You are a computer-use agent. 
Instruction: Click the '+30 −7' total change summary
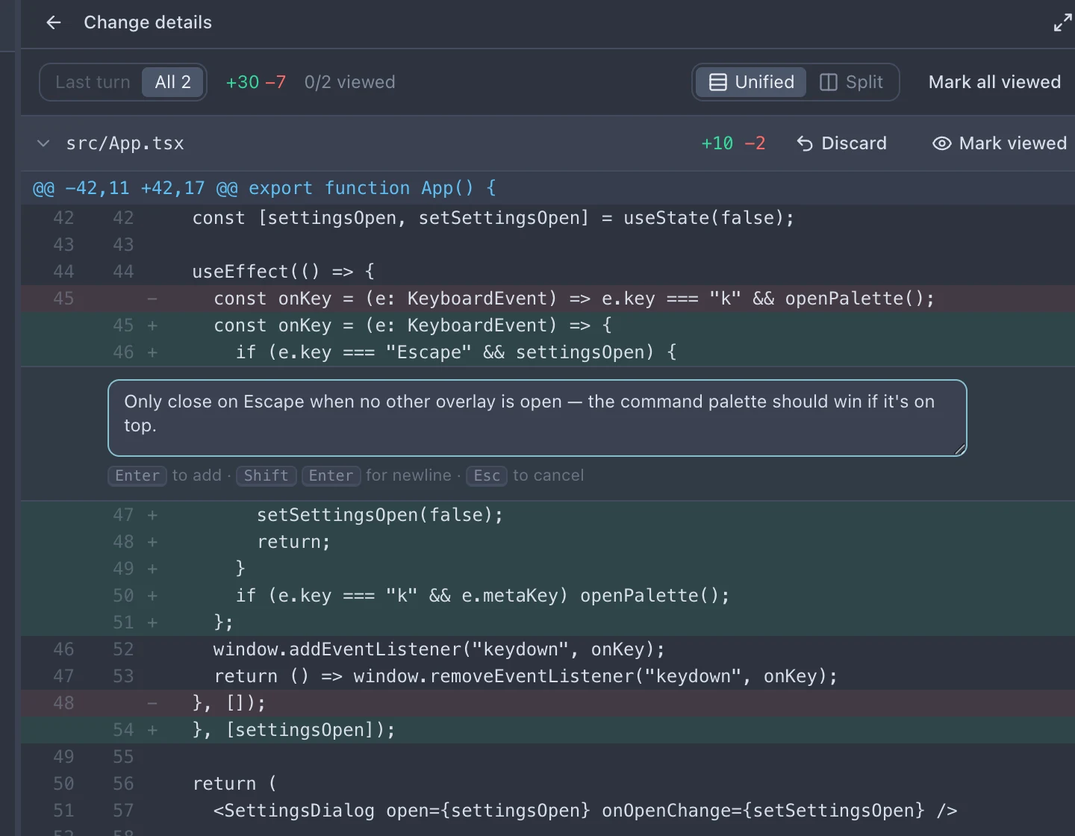click(256, 82)
